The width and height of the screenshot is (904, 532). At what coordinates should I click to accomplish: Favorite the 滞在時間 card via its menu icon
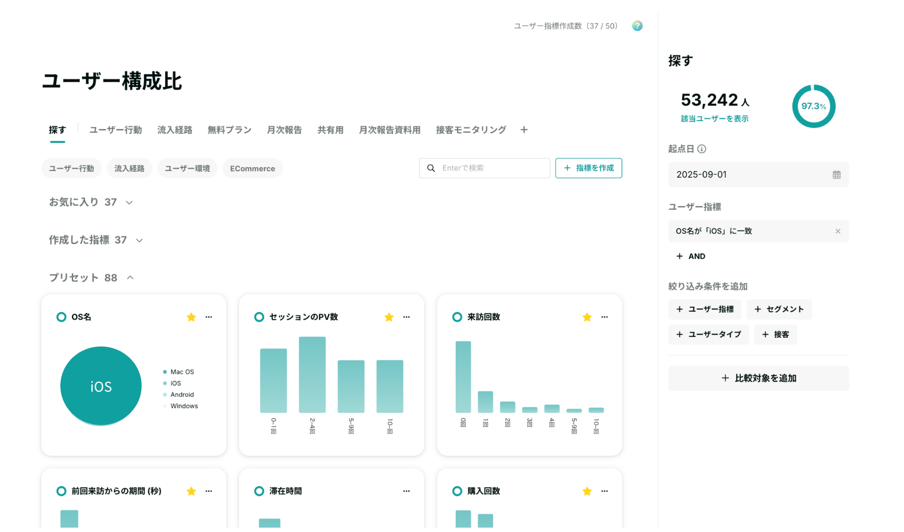click(x=406, y=491)
